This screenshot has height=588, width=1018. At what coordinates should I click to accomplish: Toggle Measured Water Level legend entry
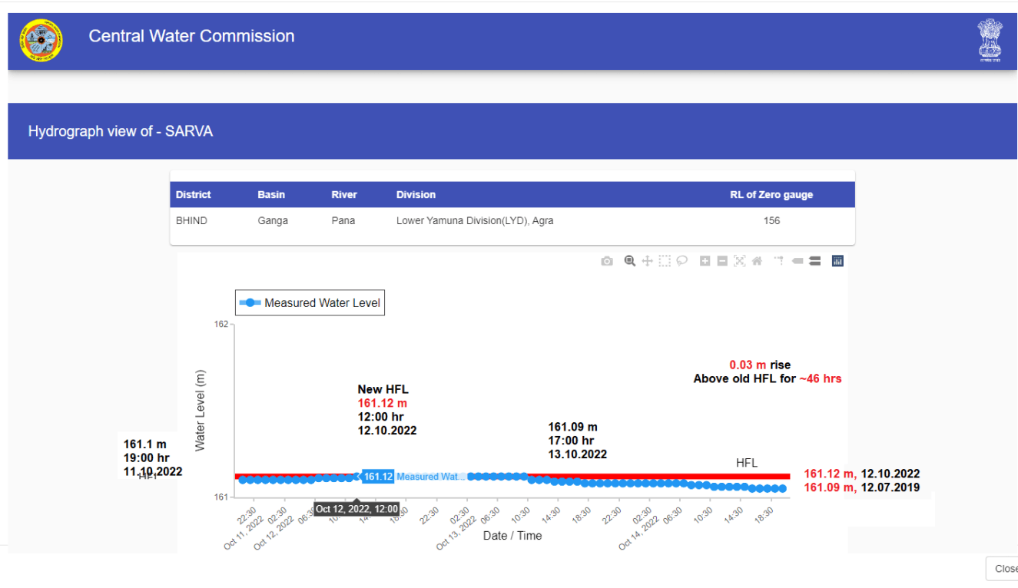coord(310,303)
